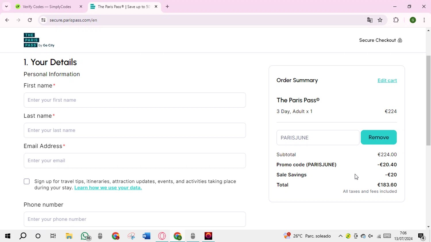Open File Explorer from taskbar
431x242 pixels.
[69, 236]
